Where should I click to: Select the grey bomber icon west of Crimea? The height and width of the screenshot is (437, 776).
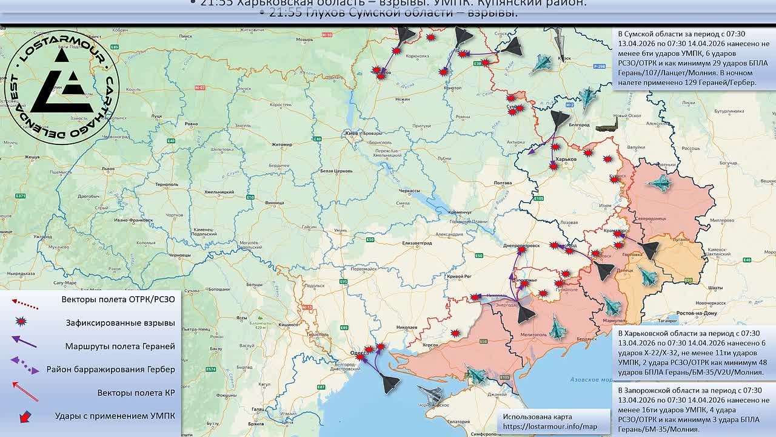(430, 394)
